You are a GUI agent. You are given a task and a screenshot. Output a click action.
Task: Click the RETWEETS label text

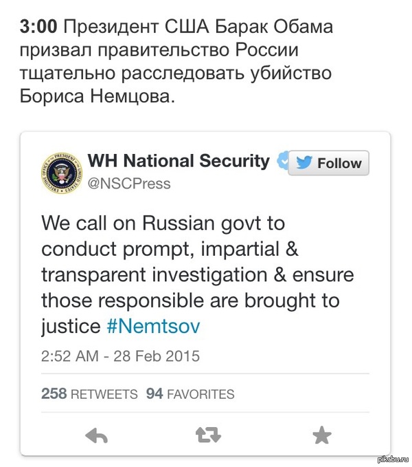104,394
